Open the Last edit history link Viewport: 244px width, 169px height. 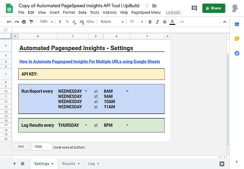(x=174, y=12)
